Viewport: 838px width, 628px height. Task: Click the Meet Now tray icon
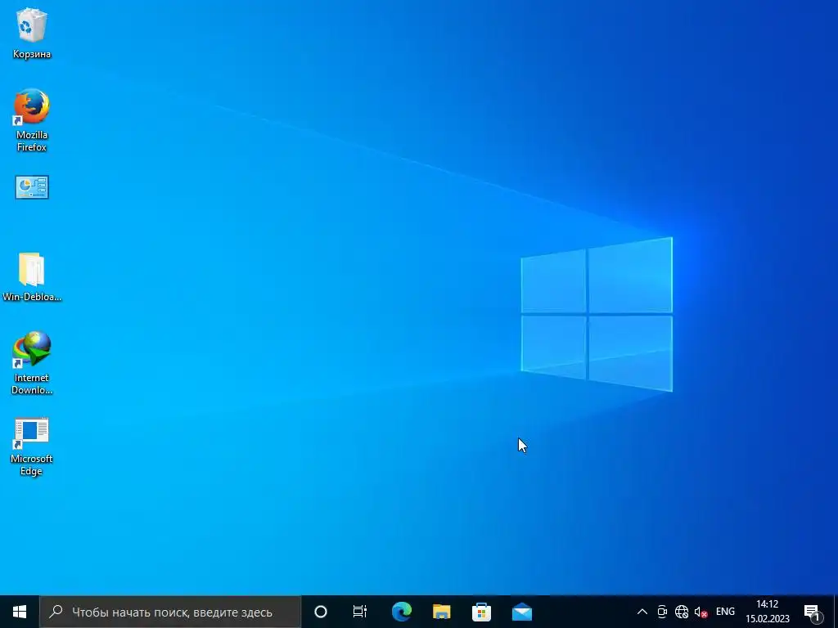(661, 612)
